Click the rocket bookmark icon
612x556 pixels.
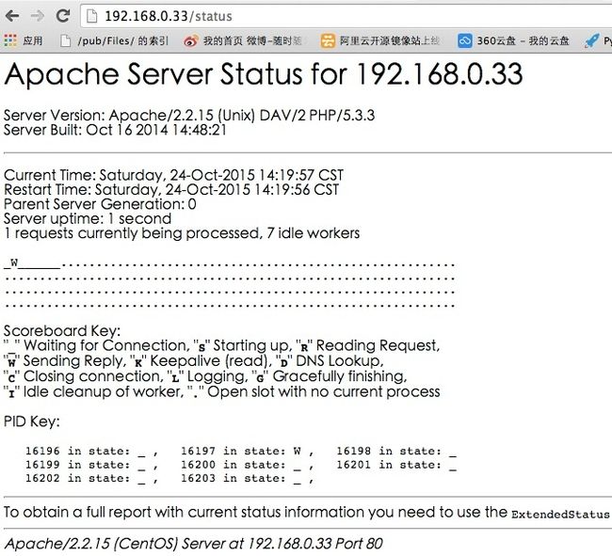tap(591, 40)
